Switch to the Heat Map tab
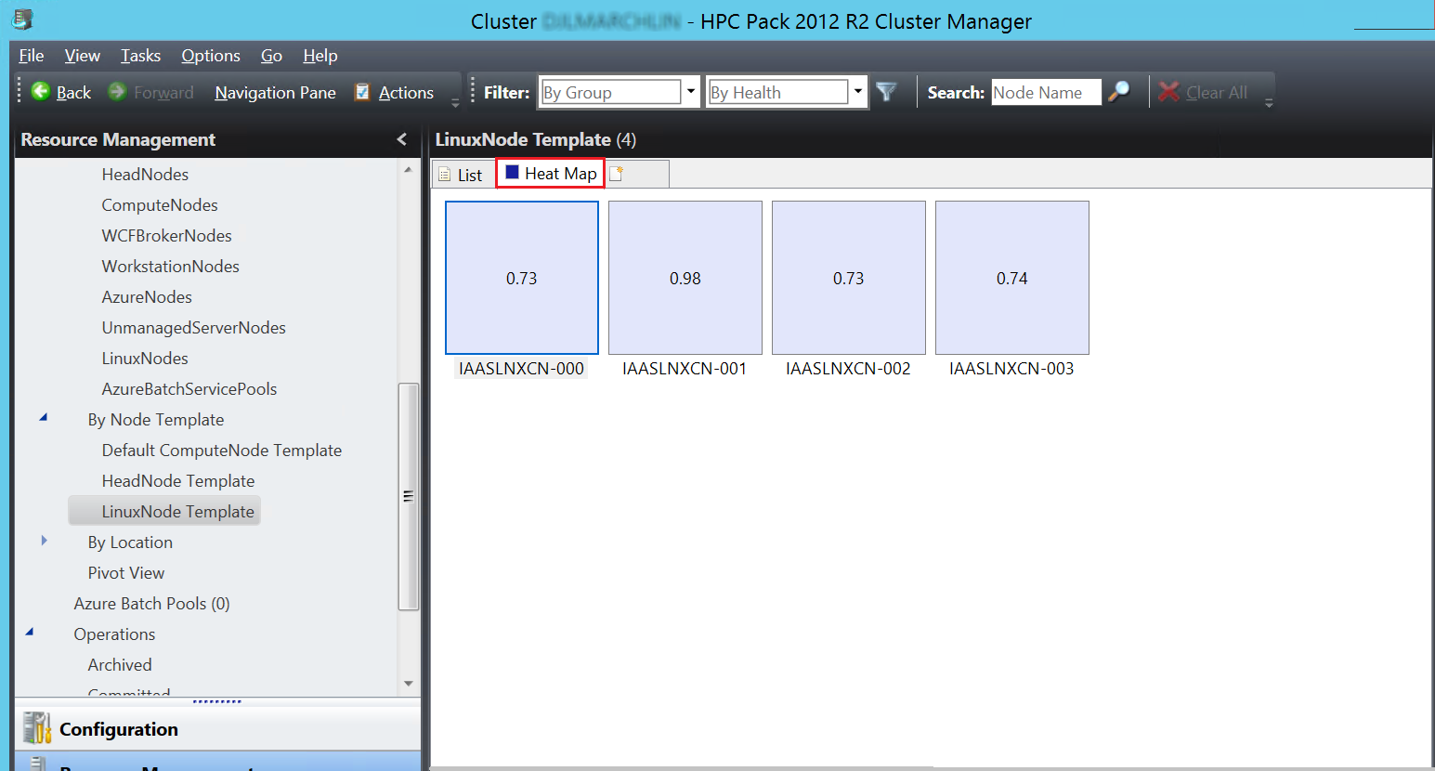 click(551, 174)
